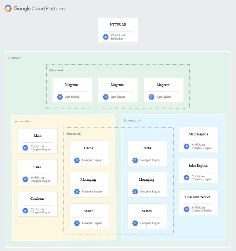The height and width of the screenshot is (251, 236).
Task: Click the App Engine icon in the first Magento card
Action: coord(60,97)
